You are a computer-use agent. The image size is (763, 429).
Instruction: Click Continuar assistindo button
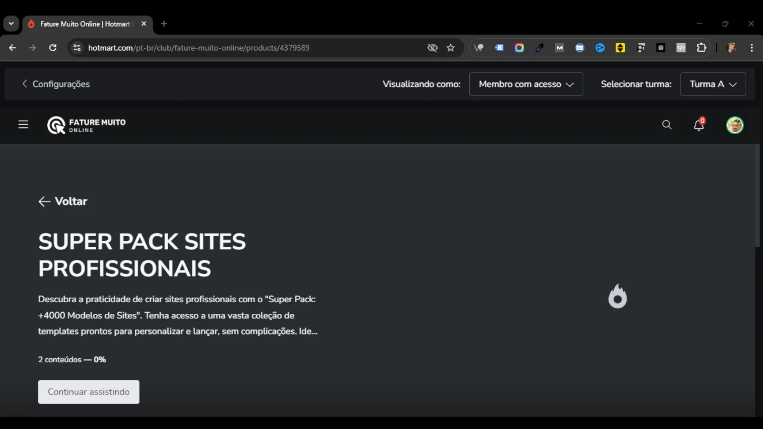point(89,392)
